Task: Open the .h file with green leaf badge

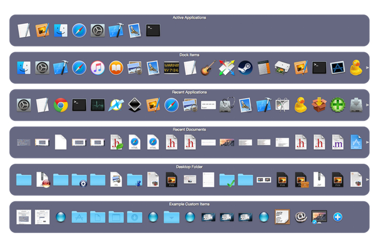Action: (116, 142)
